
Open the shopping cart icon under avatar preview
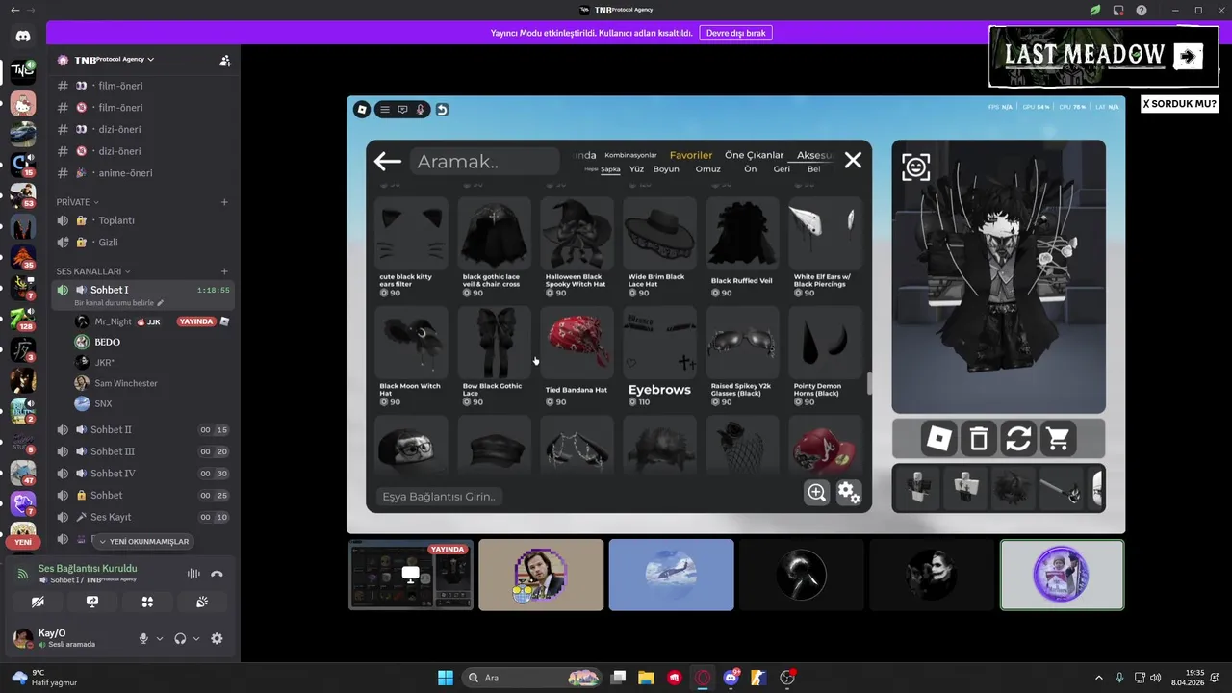[x=1059, y=440]
